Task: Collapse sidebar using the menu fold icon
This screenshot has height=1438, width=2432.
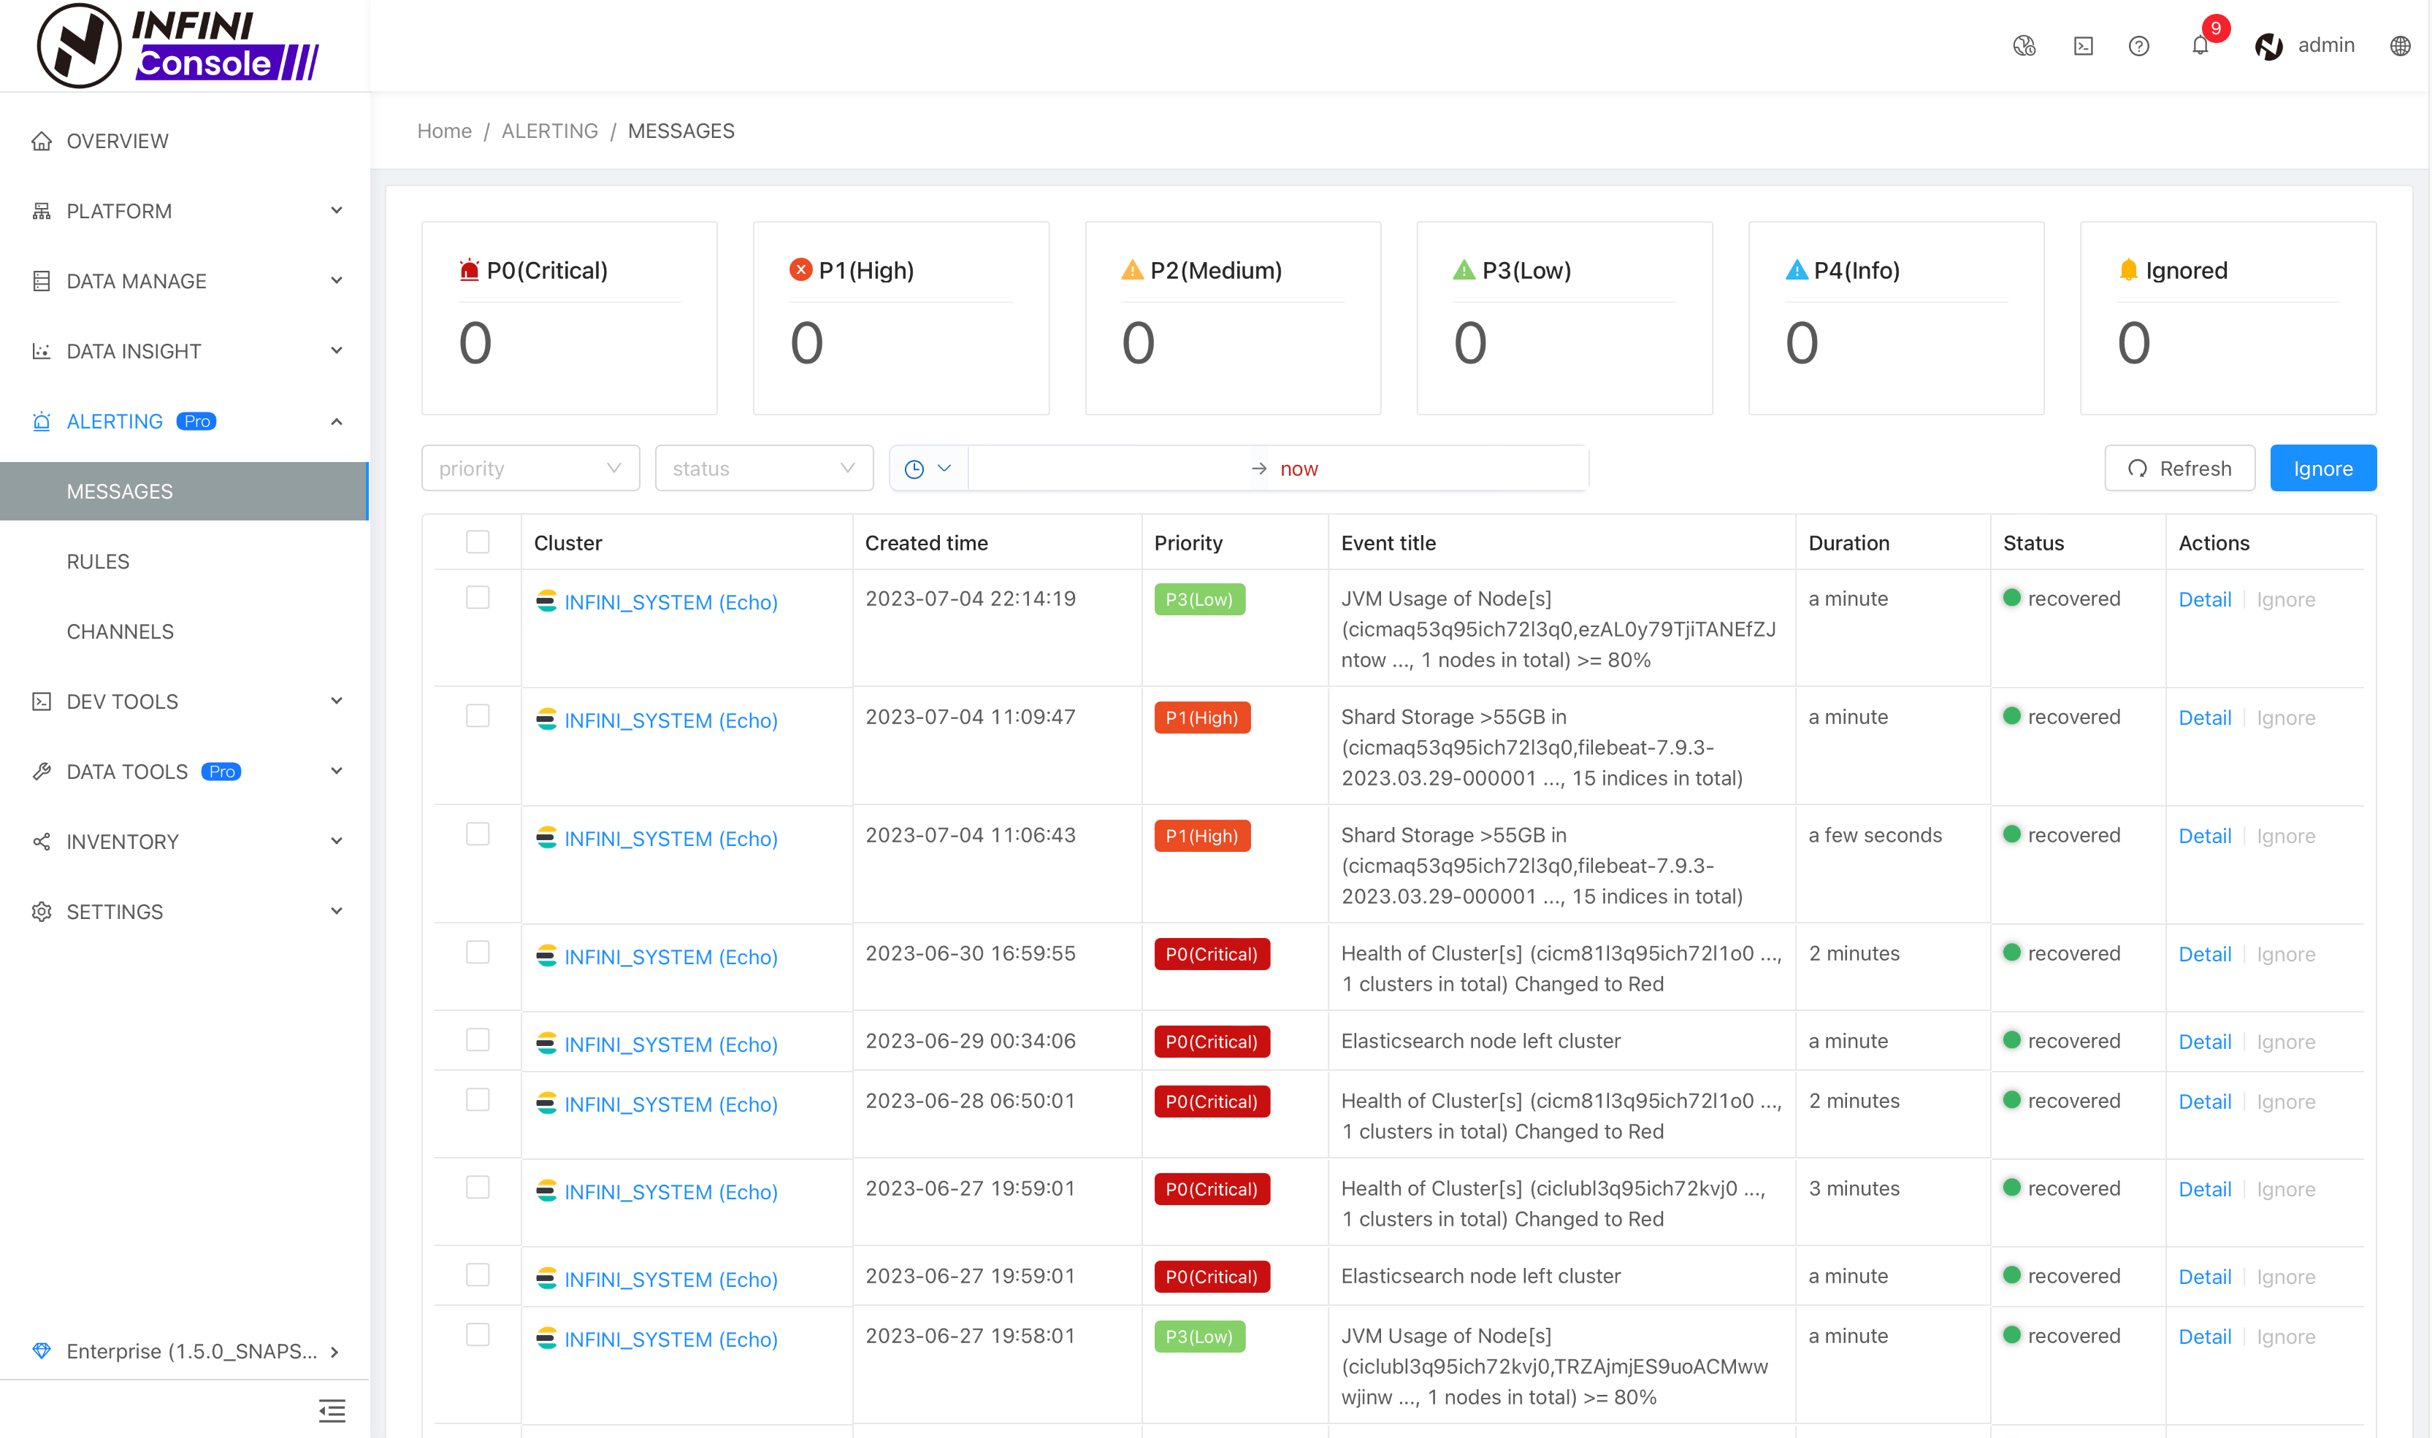Action: (x=332, y=1410)
